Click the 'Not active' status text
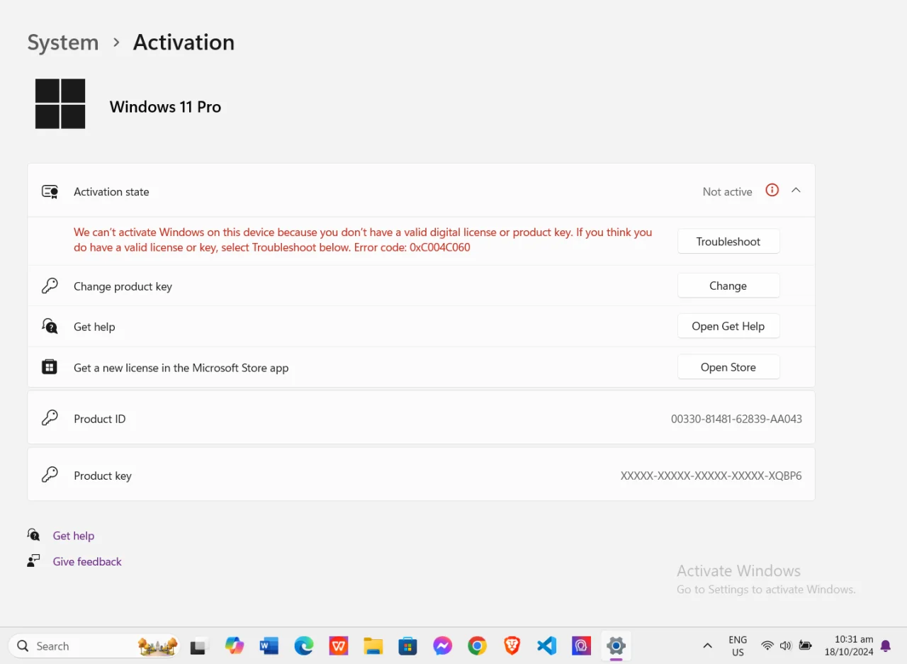 coord(727,191)
